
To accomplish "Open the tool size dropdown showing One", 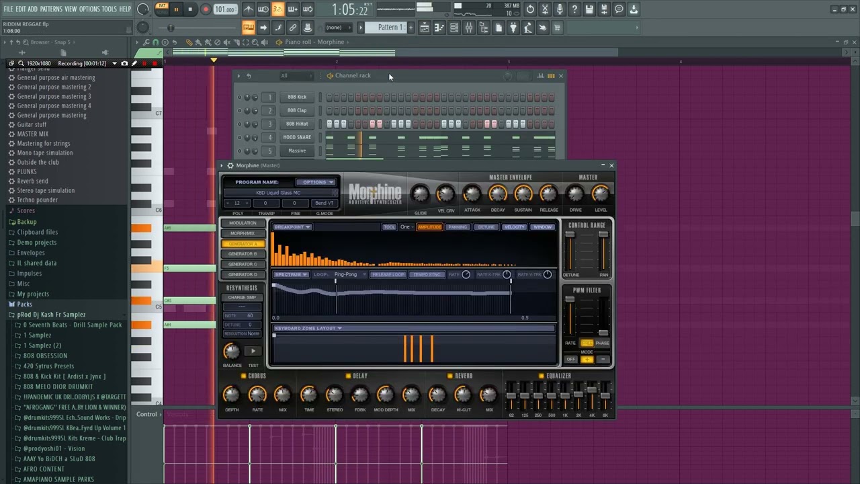I will [x=407, y=227].
